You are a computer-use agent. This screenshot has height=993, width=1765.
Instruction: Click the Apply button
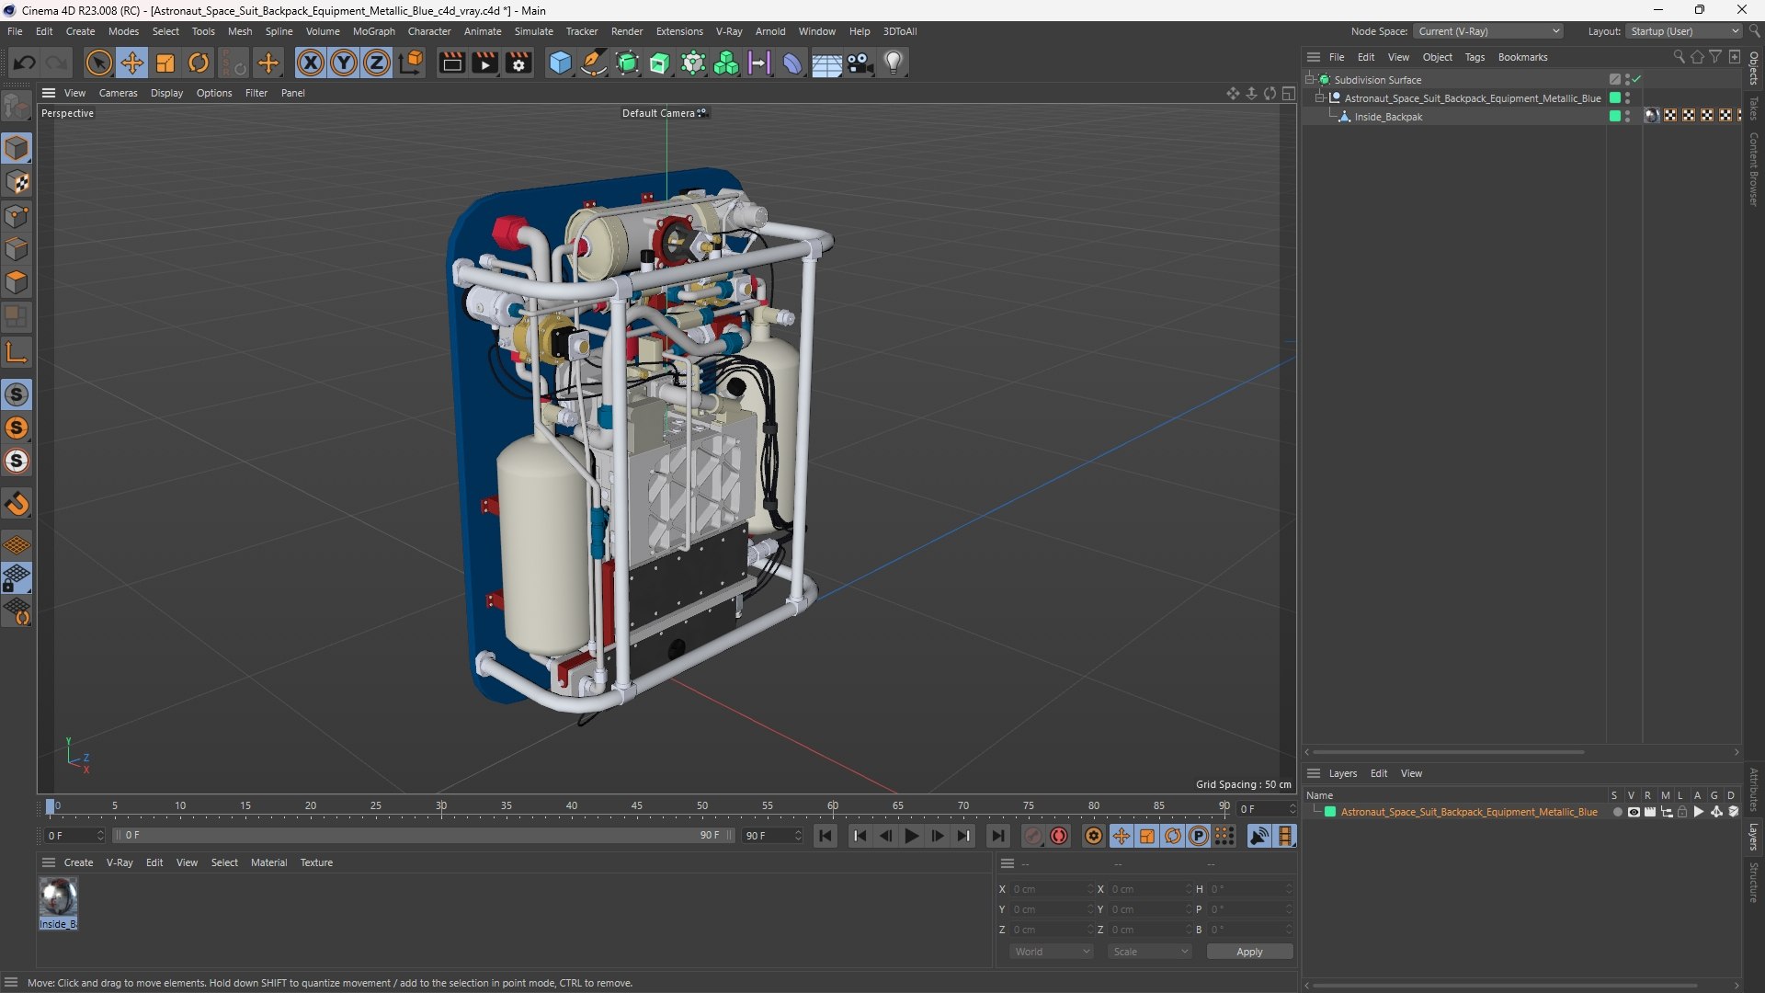pos(1249,952)
